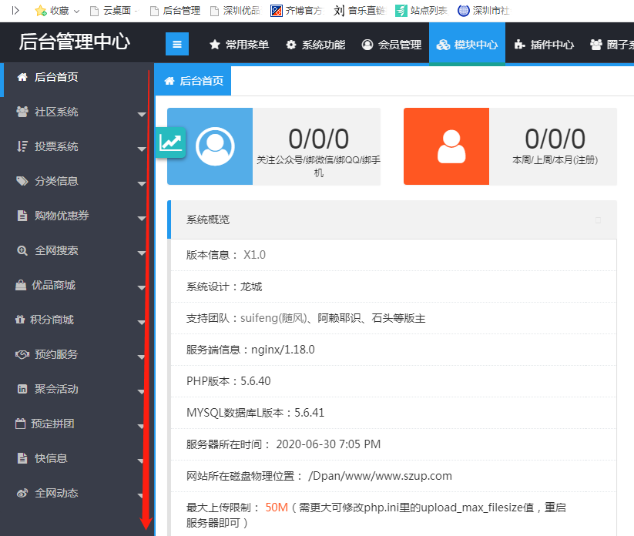Expand the 聚会活动 sidebar arrow
The image size is (634, 536).
(x=141, y=392)
